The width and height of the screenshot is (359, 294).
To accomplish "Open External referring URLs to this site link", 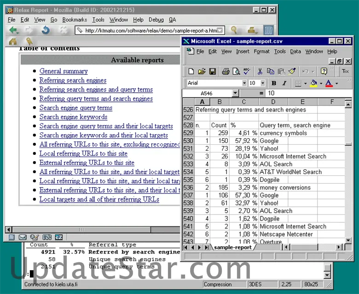I will click(x=87, y=163).
